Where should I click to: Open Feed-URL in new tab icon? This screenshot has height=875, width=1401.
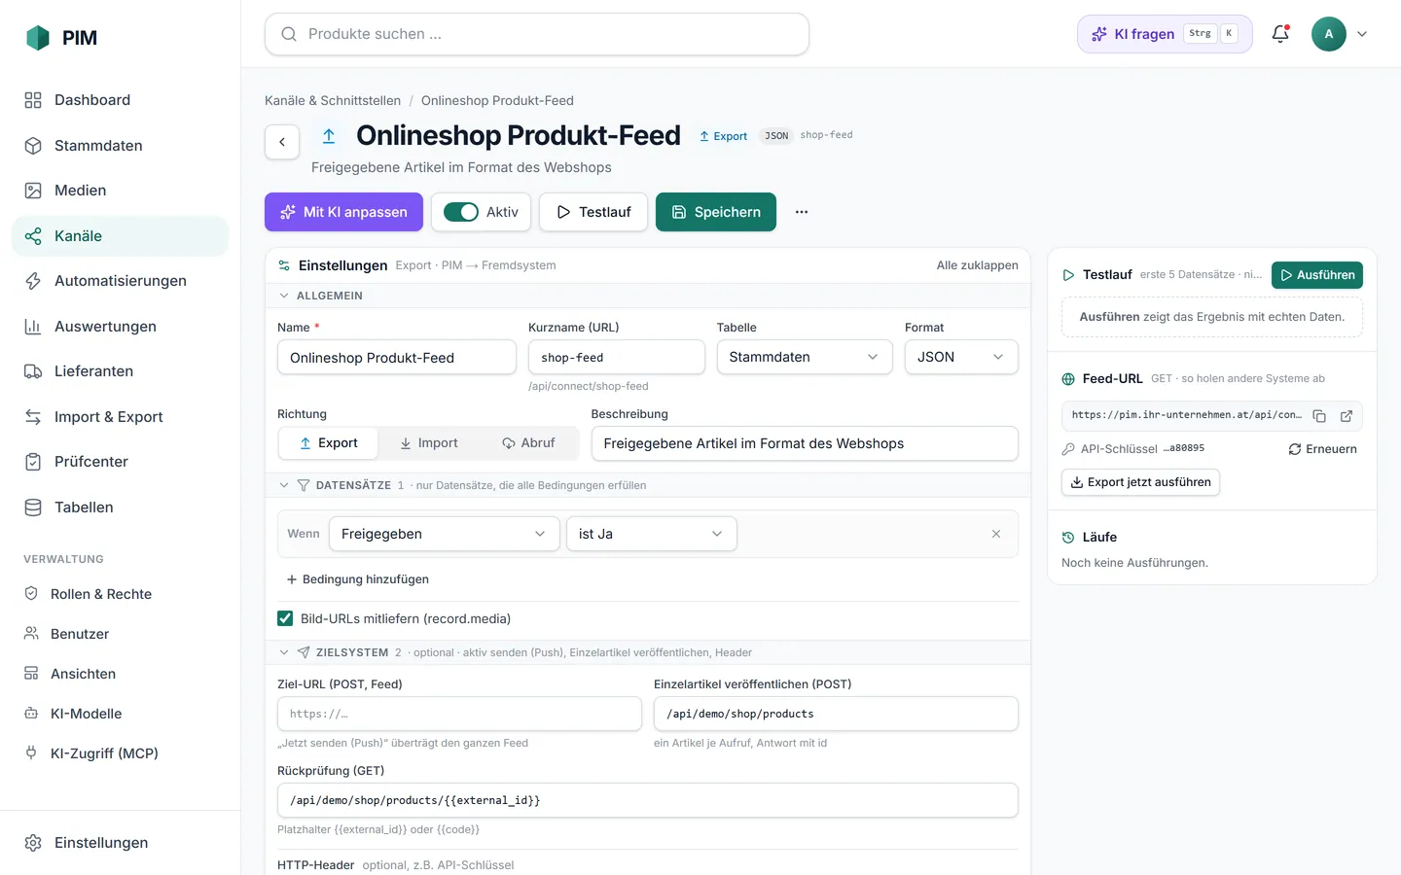click(1347, 416)
